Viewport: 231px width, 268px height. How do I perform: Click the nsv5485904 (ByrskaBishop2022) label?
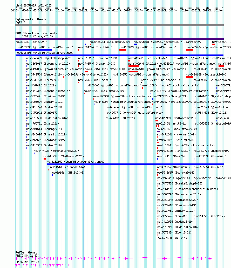pos(208,47)
